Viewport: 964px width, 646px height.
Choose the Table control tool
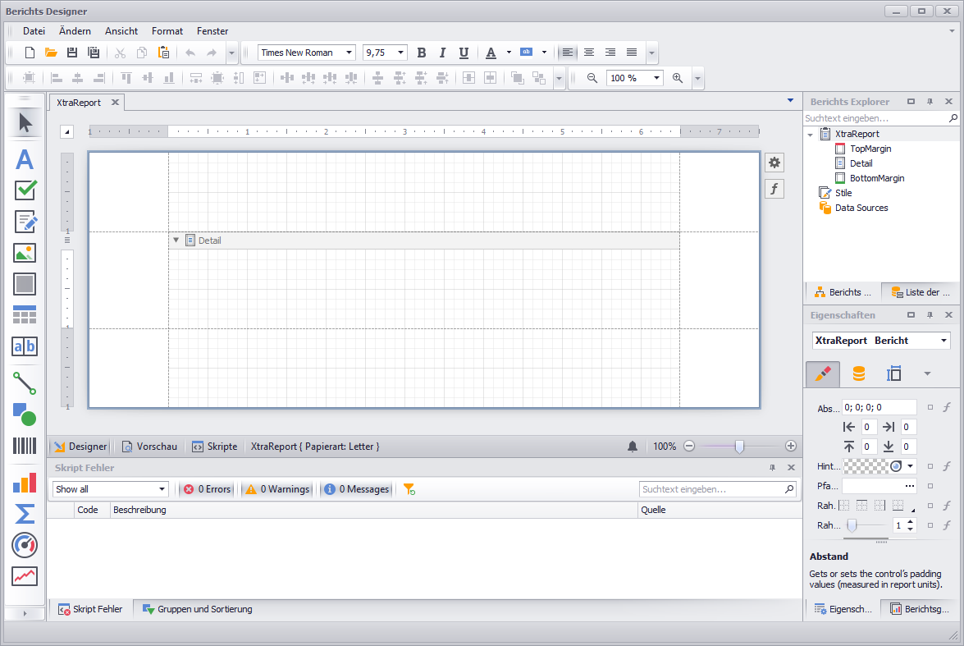pos(25,315)
